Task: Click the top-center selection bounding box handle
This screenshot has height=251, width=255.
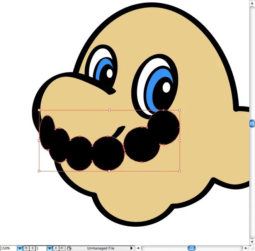Action: [x=109, y=110]
